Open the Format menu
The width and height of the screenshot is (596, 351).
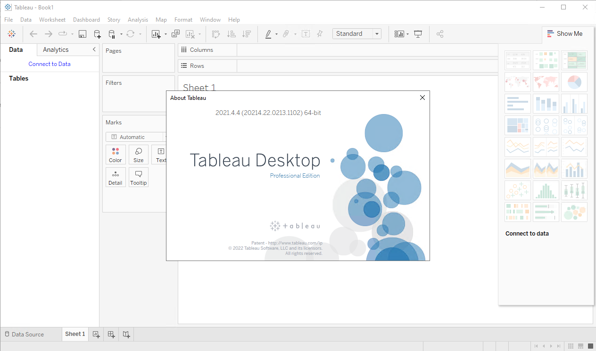coord(183,20)
